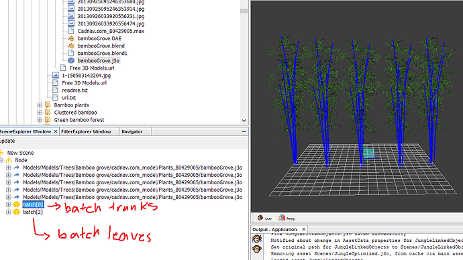Viewport: 463px width, 260px height.
Task: Click the image icon of 1-150503142204.jpg
Action: pos(56,75)
